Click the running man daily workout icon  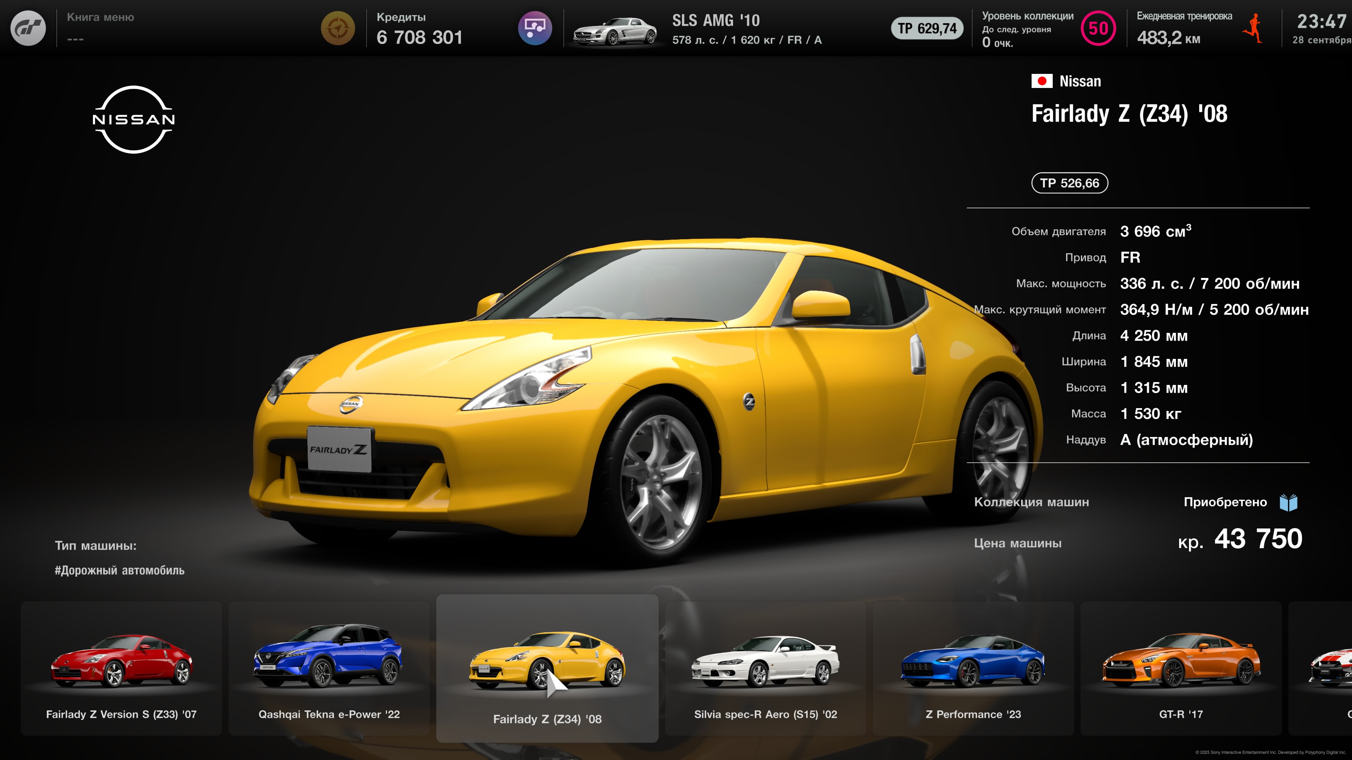[x=1253, y=29]
